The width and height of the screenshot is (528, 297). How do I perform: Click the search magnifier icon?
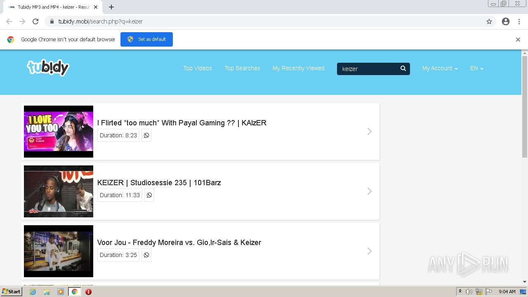403,68
